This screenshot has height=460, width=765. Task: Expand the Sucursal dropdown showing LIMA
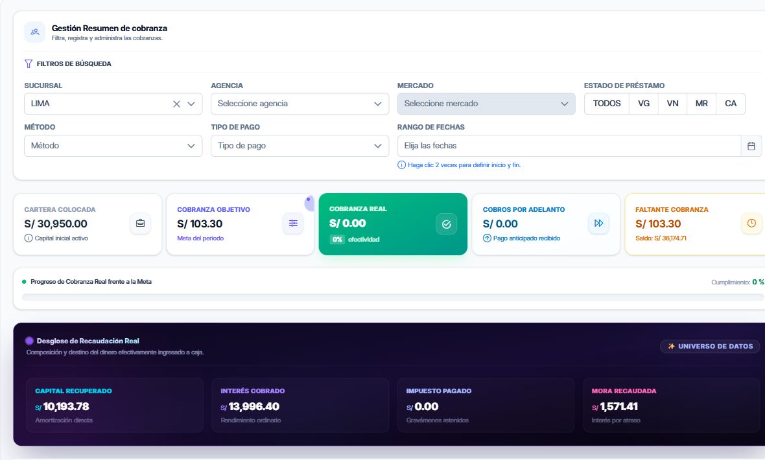coord(191,104)
